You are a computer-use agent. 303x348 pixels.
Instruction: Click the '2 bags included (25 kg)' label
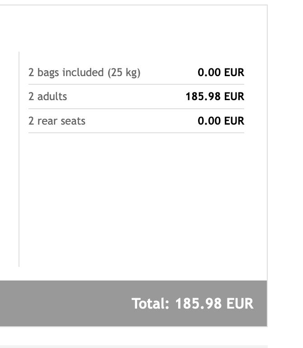click(x=85, y=73)
